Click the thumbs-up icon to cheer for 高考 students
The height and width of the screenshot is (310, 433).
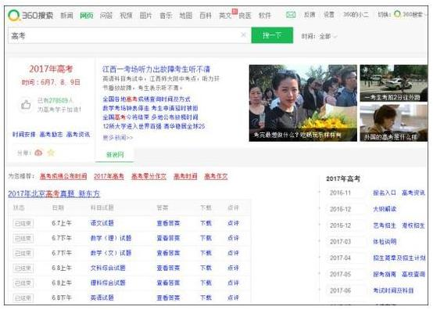coord(26,105)
